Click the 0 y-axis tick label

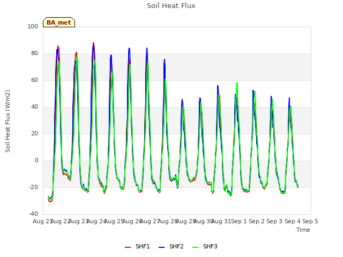[x=36, y=161]
